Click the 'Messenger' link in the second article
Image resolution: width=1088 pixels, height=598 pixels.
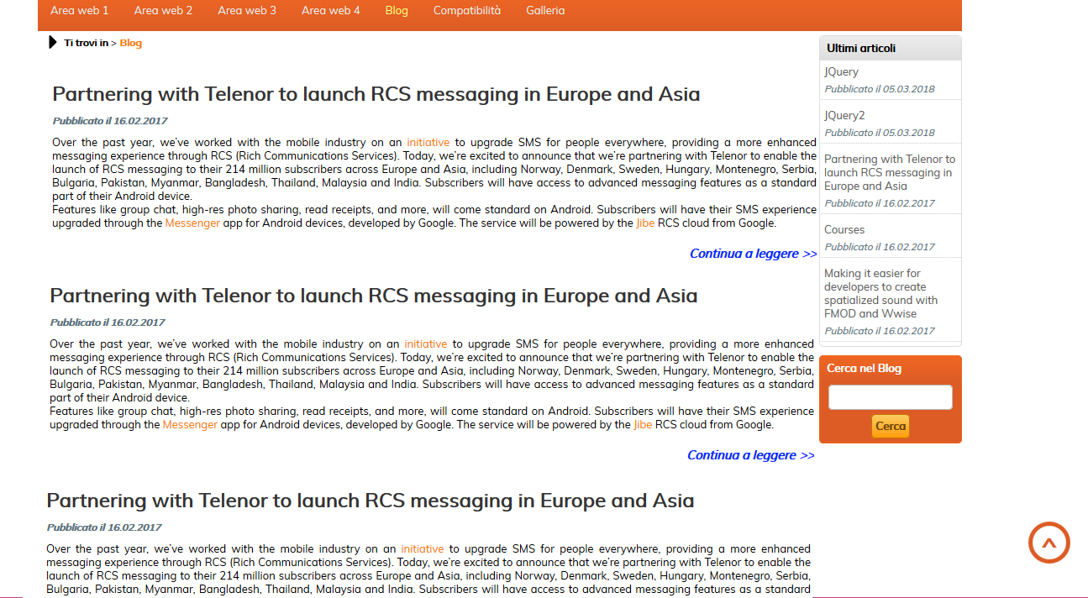click(x=190, y=425)
